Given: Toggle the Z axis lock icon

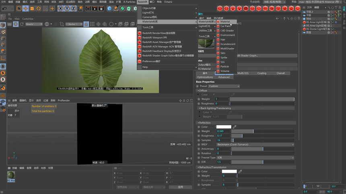Looking at the screenshot, I should [x=73, y=8].
